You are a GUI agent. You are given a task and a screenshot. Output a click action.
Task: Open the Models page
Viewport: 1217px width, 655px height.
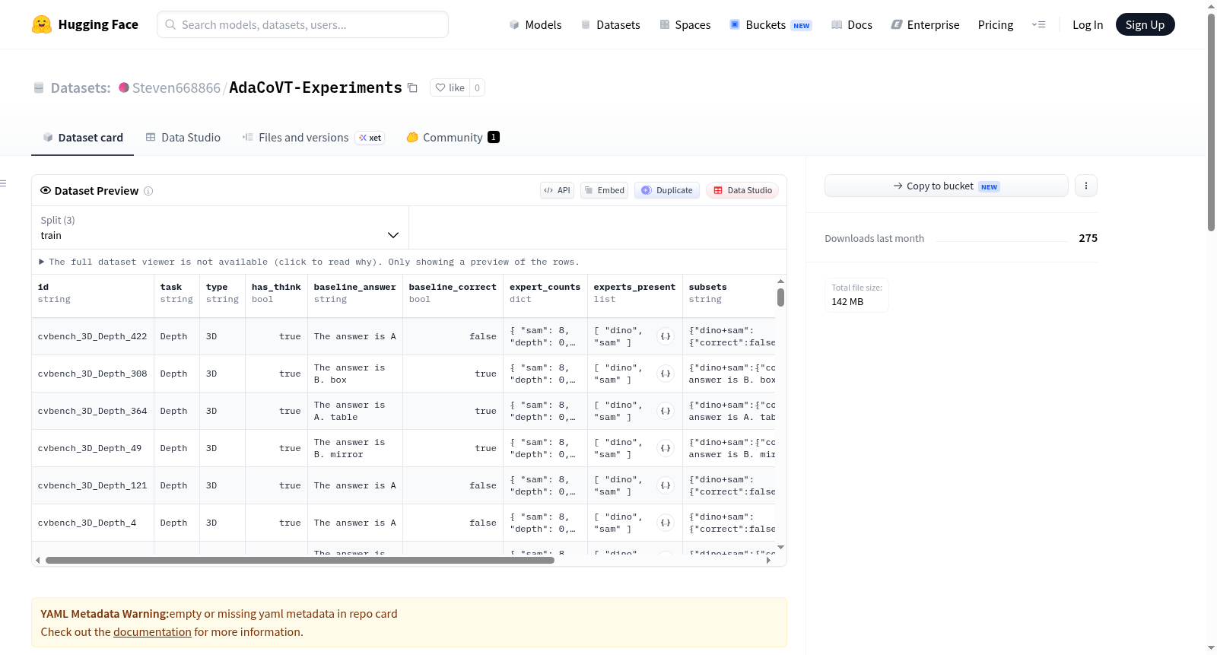coord(535,24)
